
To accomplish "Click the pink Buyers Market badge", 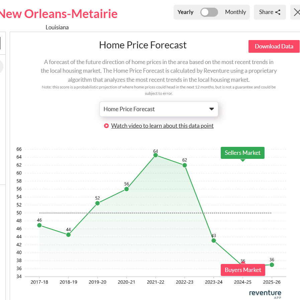I will [x=243, y=270].
